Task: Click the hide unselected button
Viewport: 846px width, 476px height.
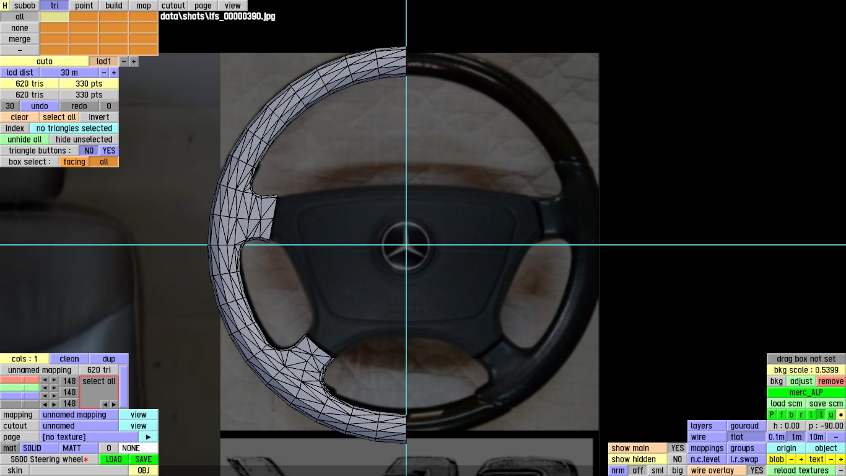Action: [84, 139]
